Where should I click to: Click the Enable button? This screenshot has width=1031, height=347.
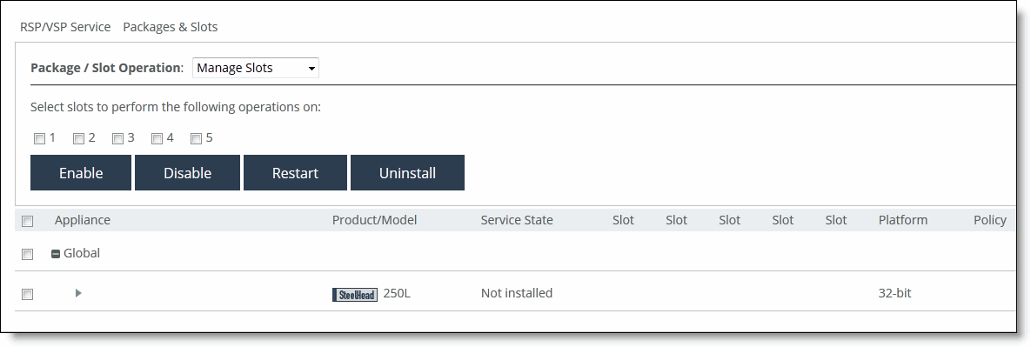click(x=81, y=173)
